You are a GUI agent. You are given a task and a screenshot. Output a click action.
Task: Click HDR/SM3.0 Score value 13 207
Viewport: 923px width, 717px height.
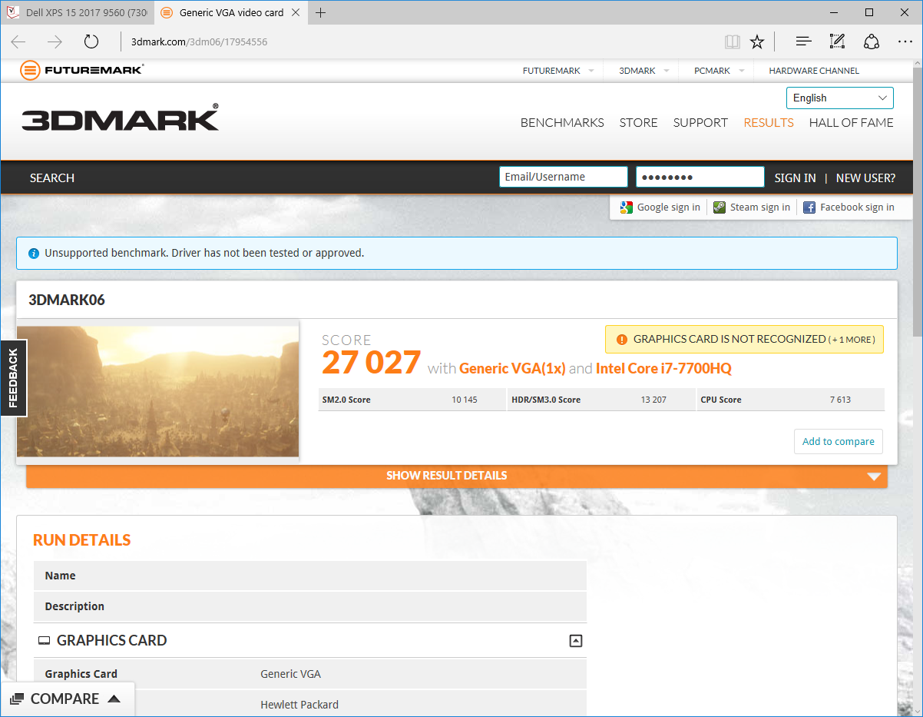point(653,400)
